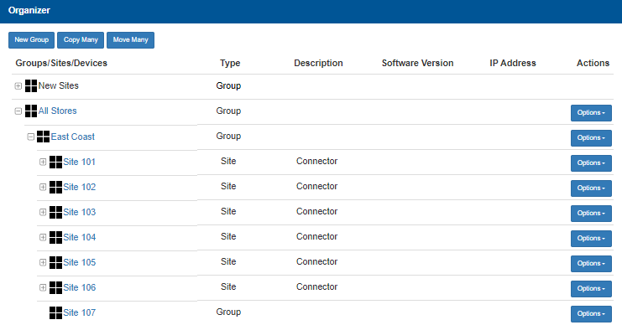Click the Groups/Sites/Devices column header
The height and width of the screenshot is (325, 622).
pyautogui.click(x=61, y=63)
